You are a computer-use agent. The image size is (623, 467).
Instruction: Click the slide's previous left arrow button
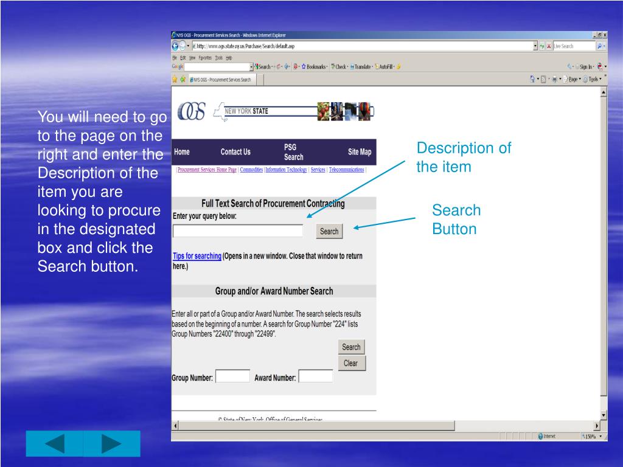click(x=55, y=443)
